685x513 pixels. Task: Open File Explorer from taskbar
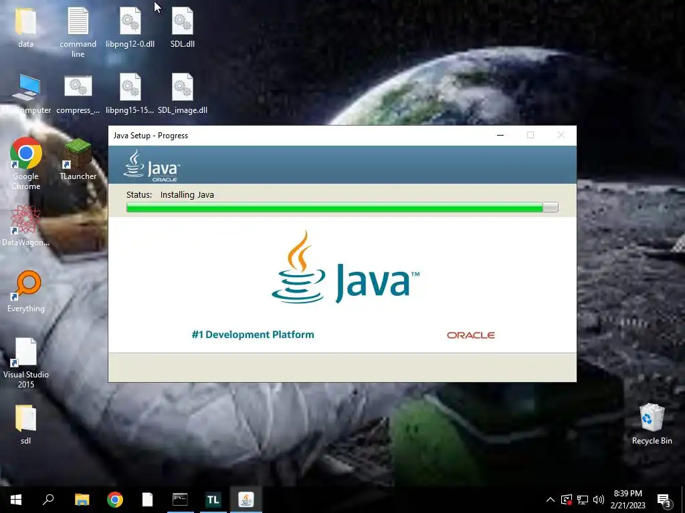pyautogui.click(x=82, y=500)
